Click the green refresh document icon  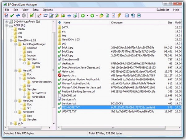[107, 15]
